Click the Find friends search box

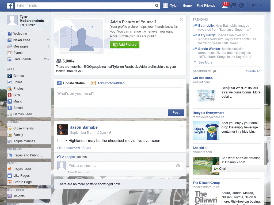pos(85,6)
